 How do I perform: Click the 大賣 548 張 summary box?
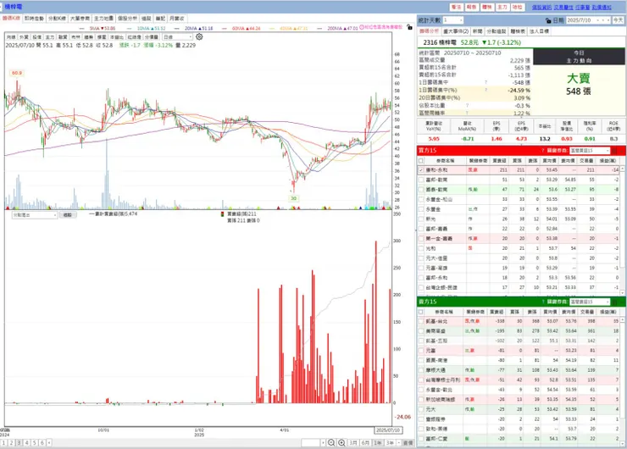pos(579,86)
